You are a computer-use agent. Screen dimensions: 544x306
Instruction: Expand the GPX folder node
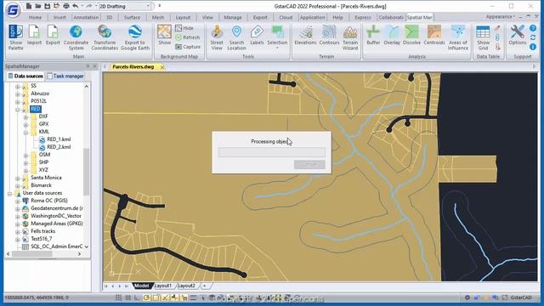25,125
